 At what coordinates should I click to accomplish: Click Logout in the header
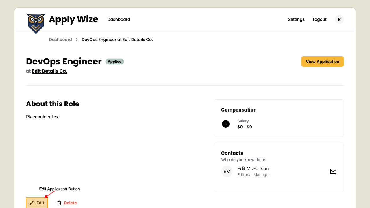[319, 19]
